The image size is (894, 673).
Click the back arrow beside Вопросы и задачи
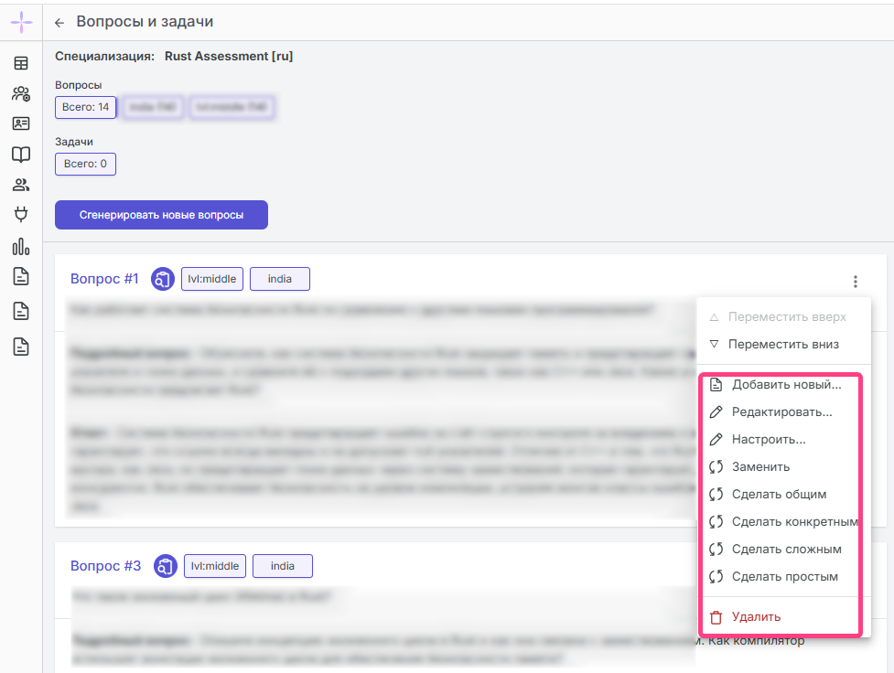click(x=59, y=23)
